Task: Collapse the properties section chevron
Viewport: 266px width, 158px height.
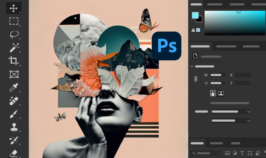Action: click(x=192, y=67)
